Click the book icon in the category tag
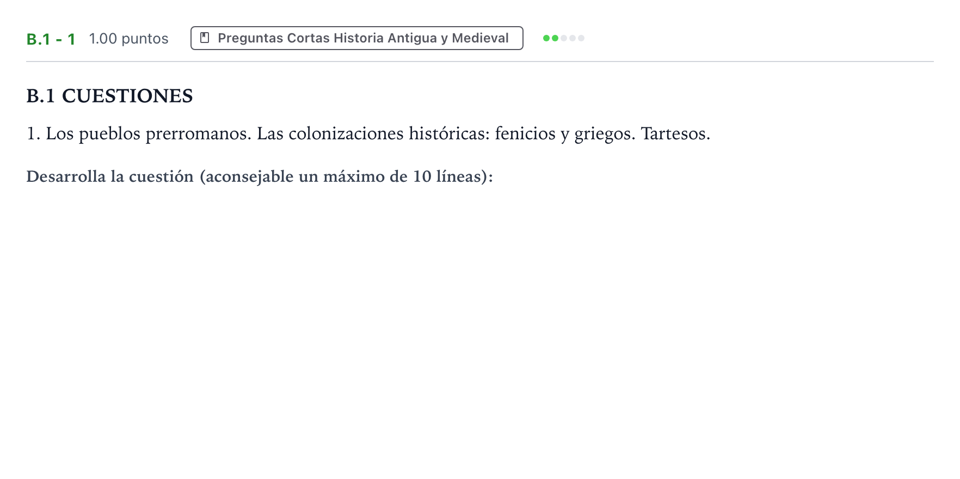Screen dimensions: 960x479 205,38
